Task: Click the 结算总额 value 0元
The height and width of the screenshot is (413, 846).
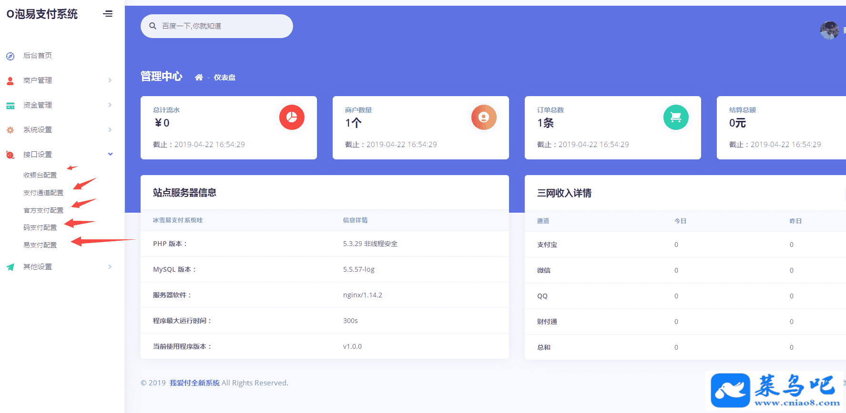Action: [x=737, y=123]
